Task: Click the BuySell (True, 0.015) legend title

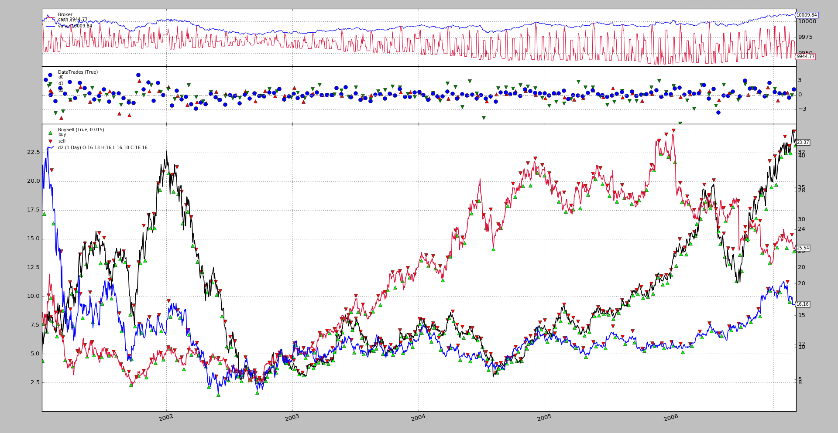Action: (x=81, y=130)
